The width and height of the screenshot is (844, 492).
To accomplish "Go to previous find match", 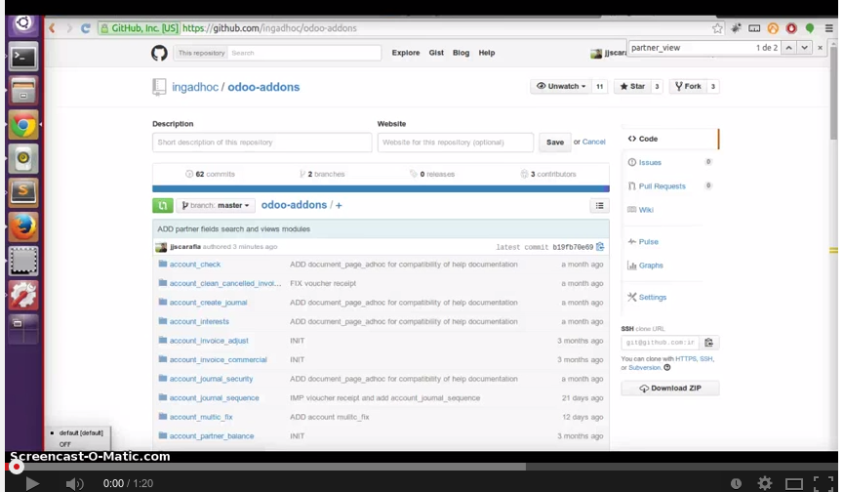I will click(788, 48).
